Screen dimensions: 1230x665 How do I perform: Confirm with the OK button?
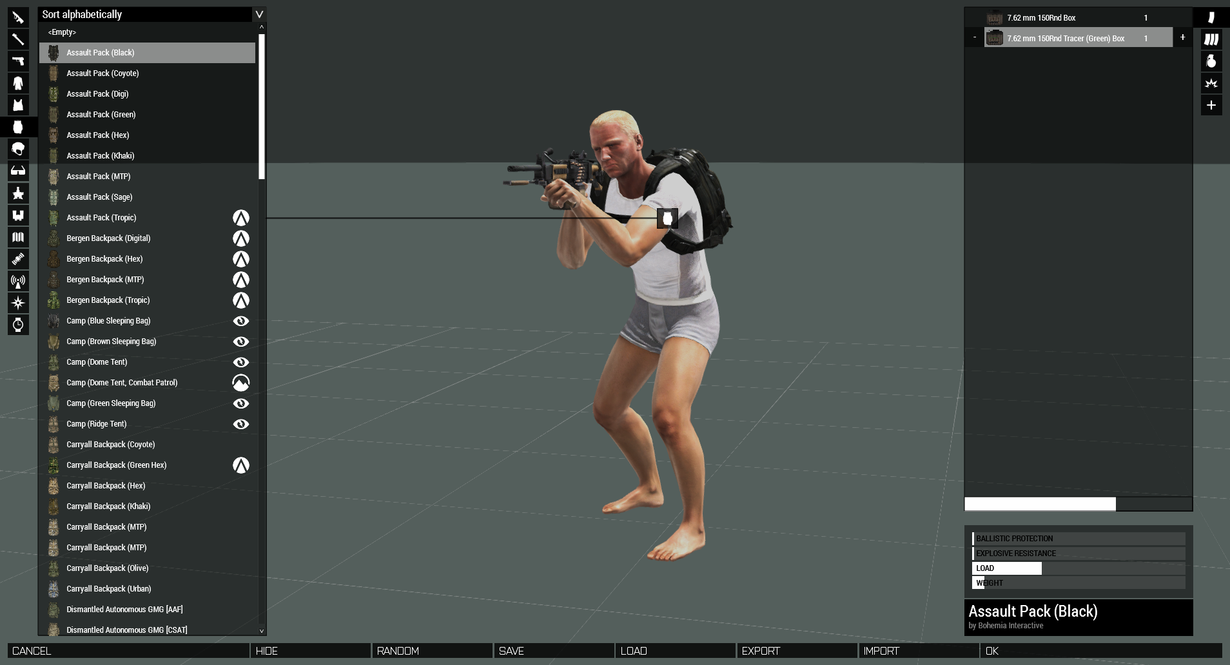click(x=1102, y=651)
